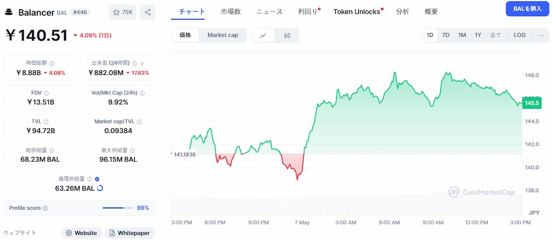
Task: Click the share icon next to watchlist
Action: tap(148, 12)
